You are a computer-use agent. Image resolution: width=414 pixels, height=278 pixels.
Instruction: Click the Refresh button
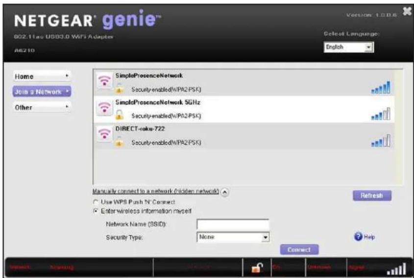pos(372,196)
